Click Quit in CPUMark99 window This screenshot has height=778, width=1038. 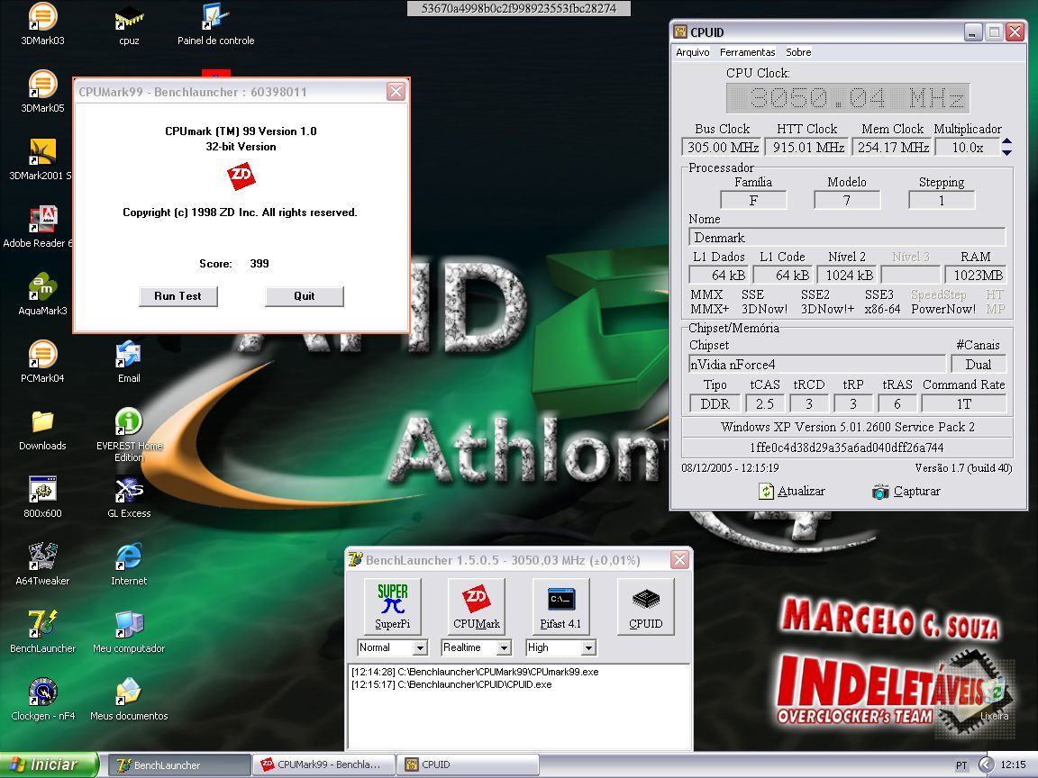(305, 296)
